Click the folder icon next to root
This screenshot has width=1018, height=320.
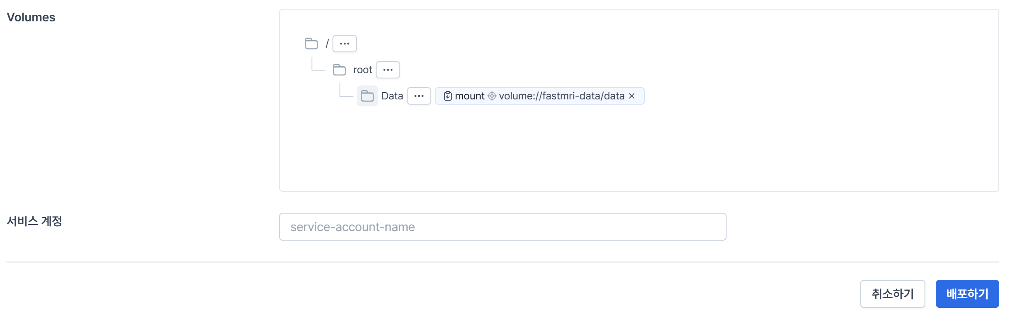(339, 70)
